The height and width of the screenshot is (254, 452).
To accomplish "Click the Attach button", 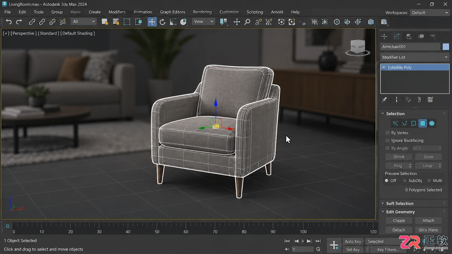I will coord(428,221).
